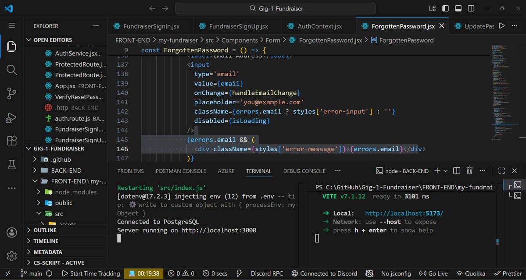
Task: Maximize the panel size
Action: (x=501, y=171)
